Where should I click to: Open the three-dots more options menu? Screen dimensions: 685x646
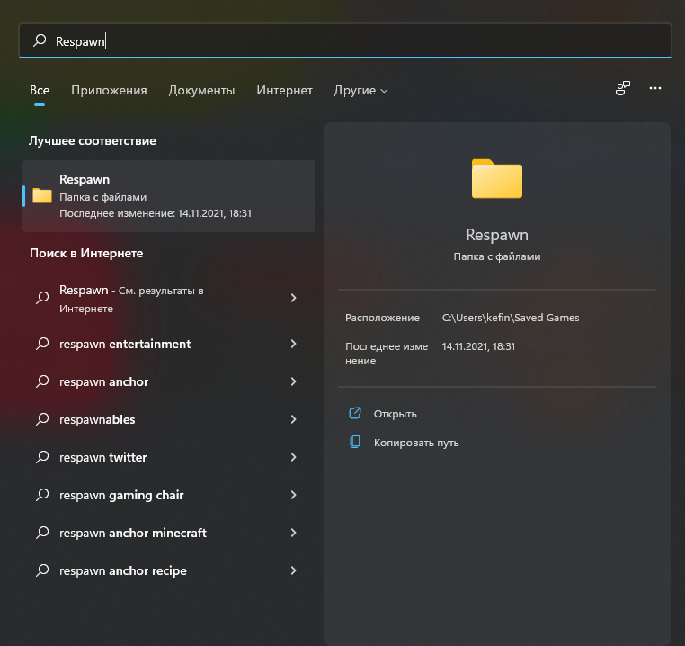(655, 89)
